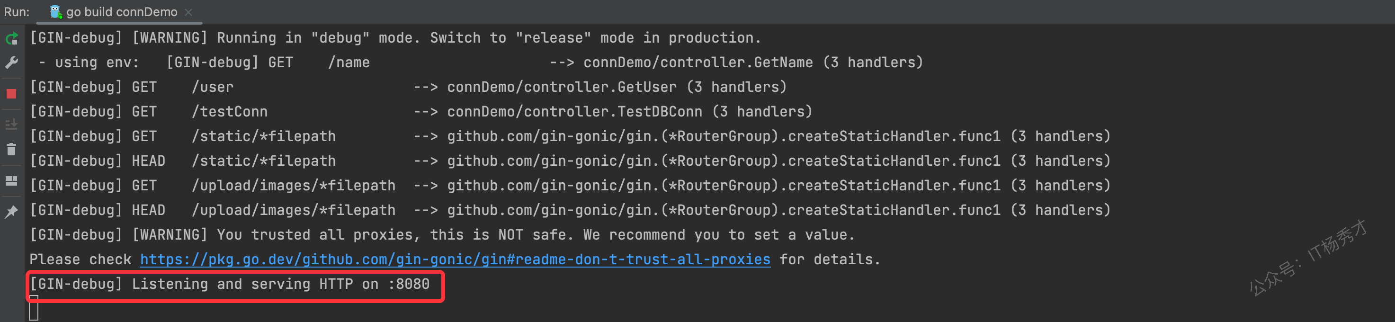1395x322 pixels.
Task: Open the pkg.go.dev gin trust-all-proxies link
Action: 455,260
